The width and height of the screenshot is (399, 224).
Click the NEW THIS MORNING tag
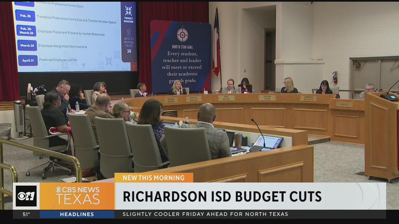154,178
